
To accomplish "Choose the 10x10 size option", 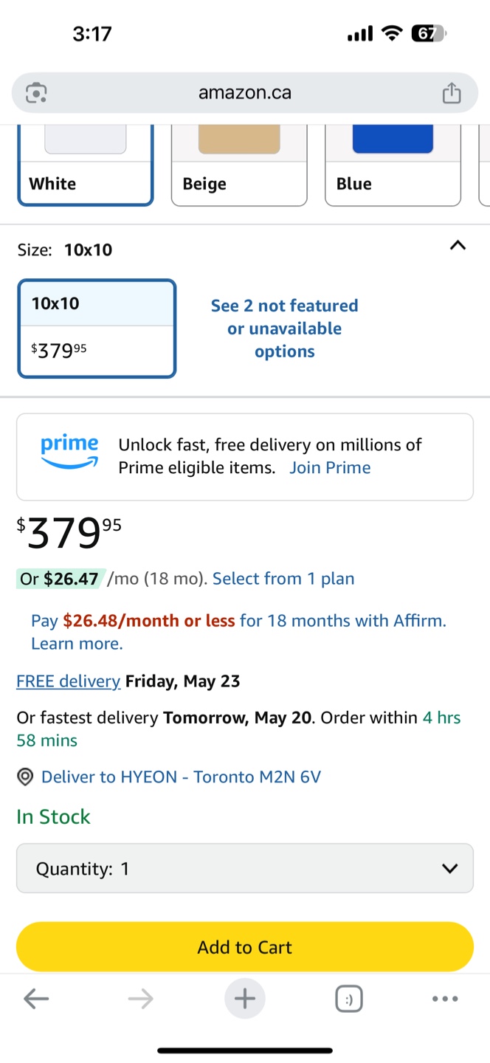I will pos(97,328).
